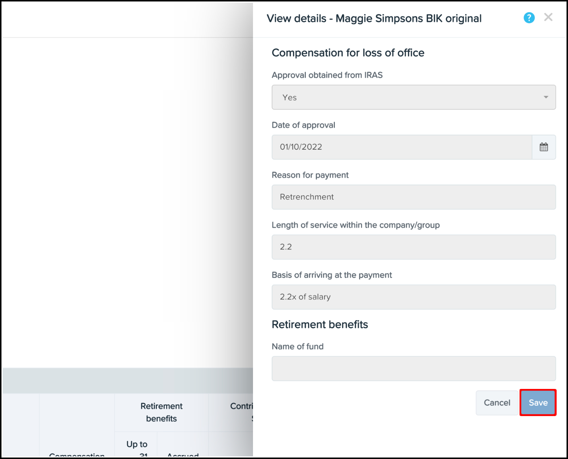Click the Retirement benefits section heading in panel

click(x=319, y=324)
